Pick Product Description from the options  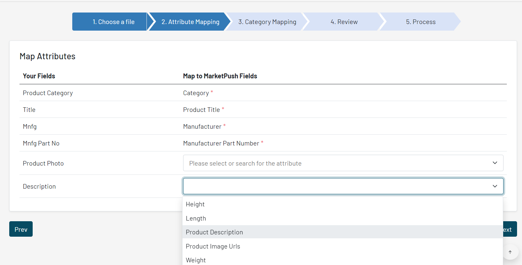pos(214,232)
